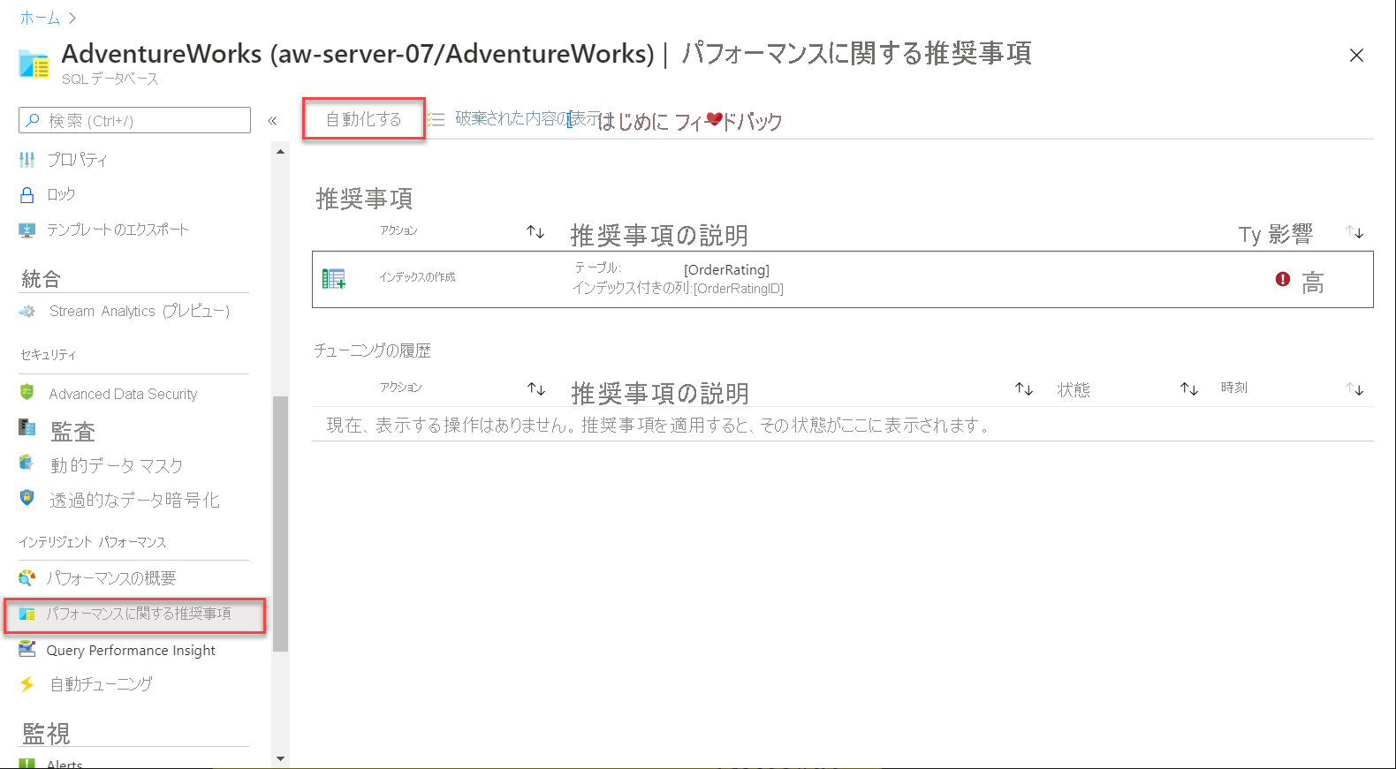Click the list icon beside 破棄された内容の表示
Screen dimensions: 1396x769
[x=436, y=119]
